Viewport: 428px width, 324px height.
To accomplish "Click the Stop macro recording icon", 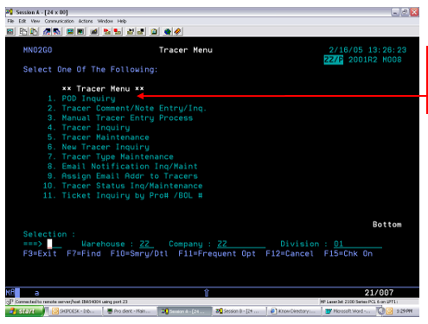I will 118,32.
